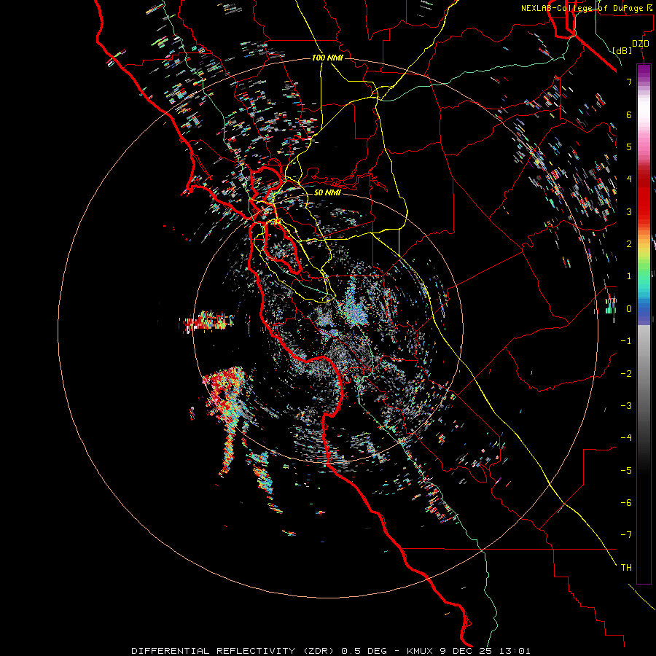
Task: Click the 1 value on the color scale
Action: [629, 276]
